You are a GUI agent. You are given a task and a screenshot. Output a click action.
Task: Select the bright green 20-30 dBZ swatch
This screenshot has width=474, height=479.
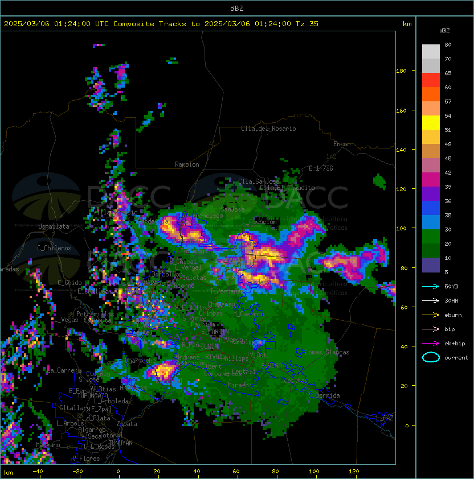[x=431, y=237]
